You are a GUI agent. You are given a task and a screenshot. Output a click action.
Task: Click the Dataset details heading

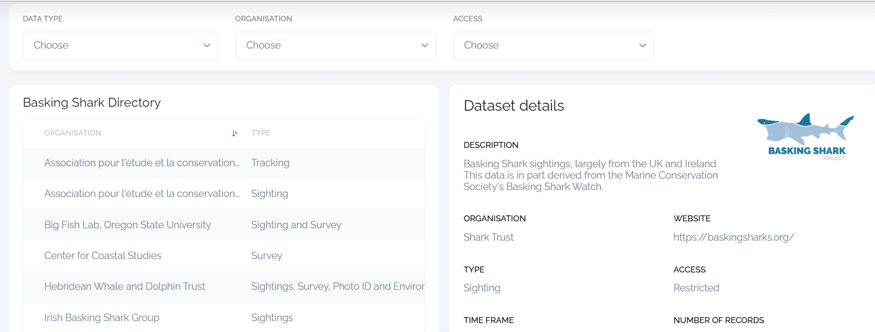coord(514,106)
